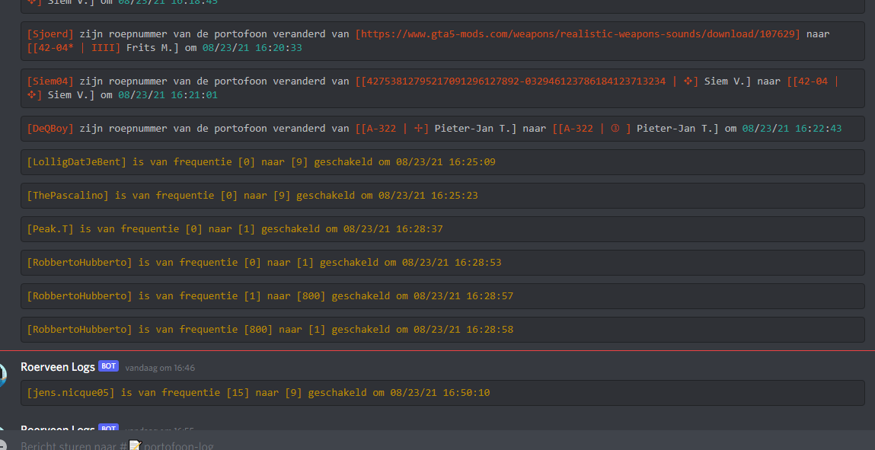Click the Roerveen Logs bot avatar

[3, 375]
